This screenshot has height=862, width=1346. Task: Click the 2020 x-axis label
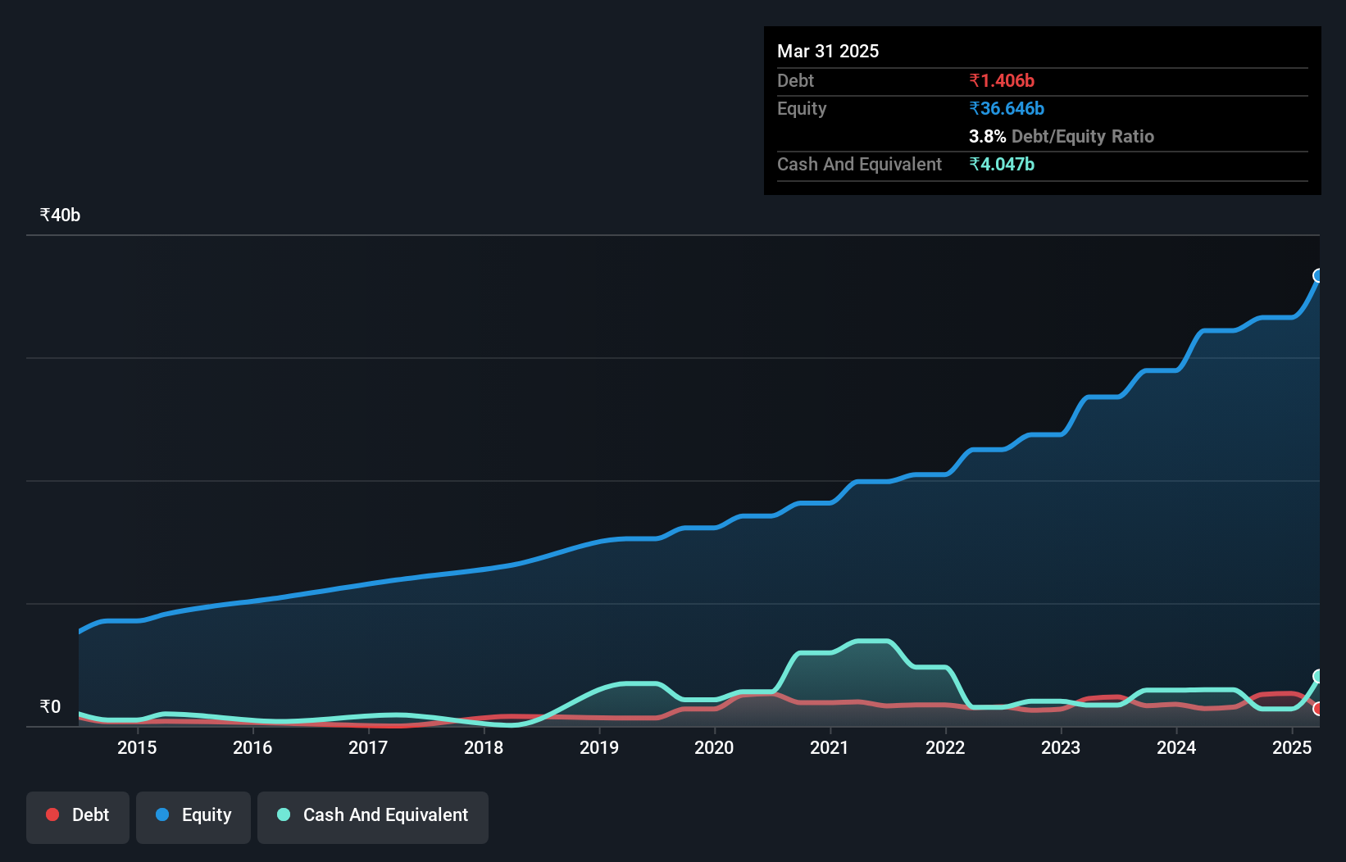pos(714,747)
